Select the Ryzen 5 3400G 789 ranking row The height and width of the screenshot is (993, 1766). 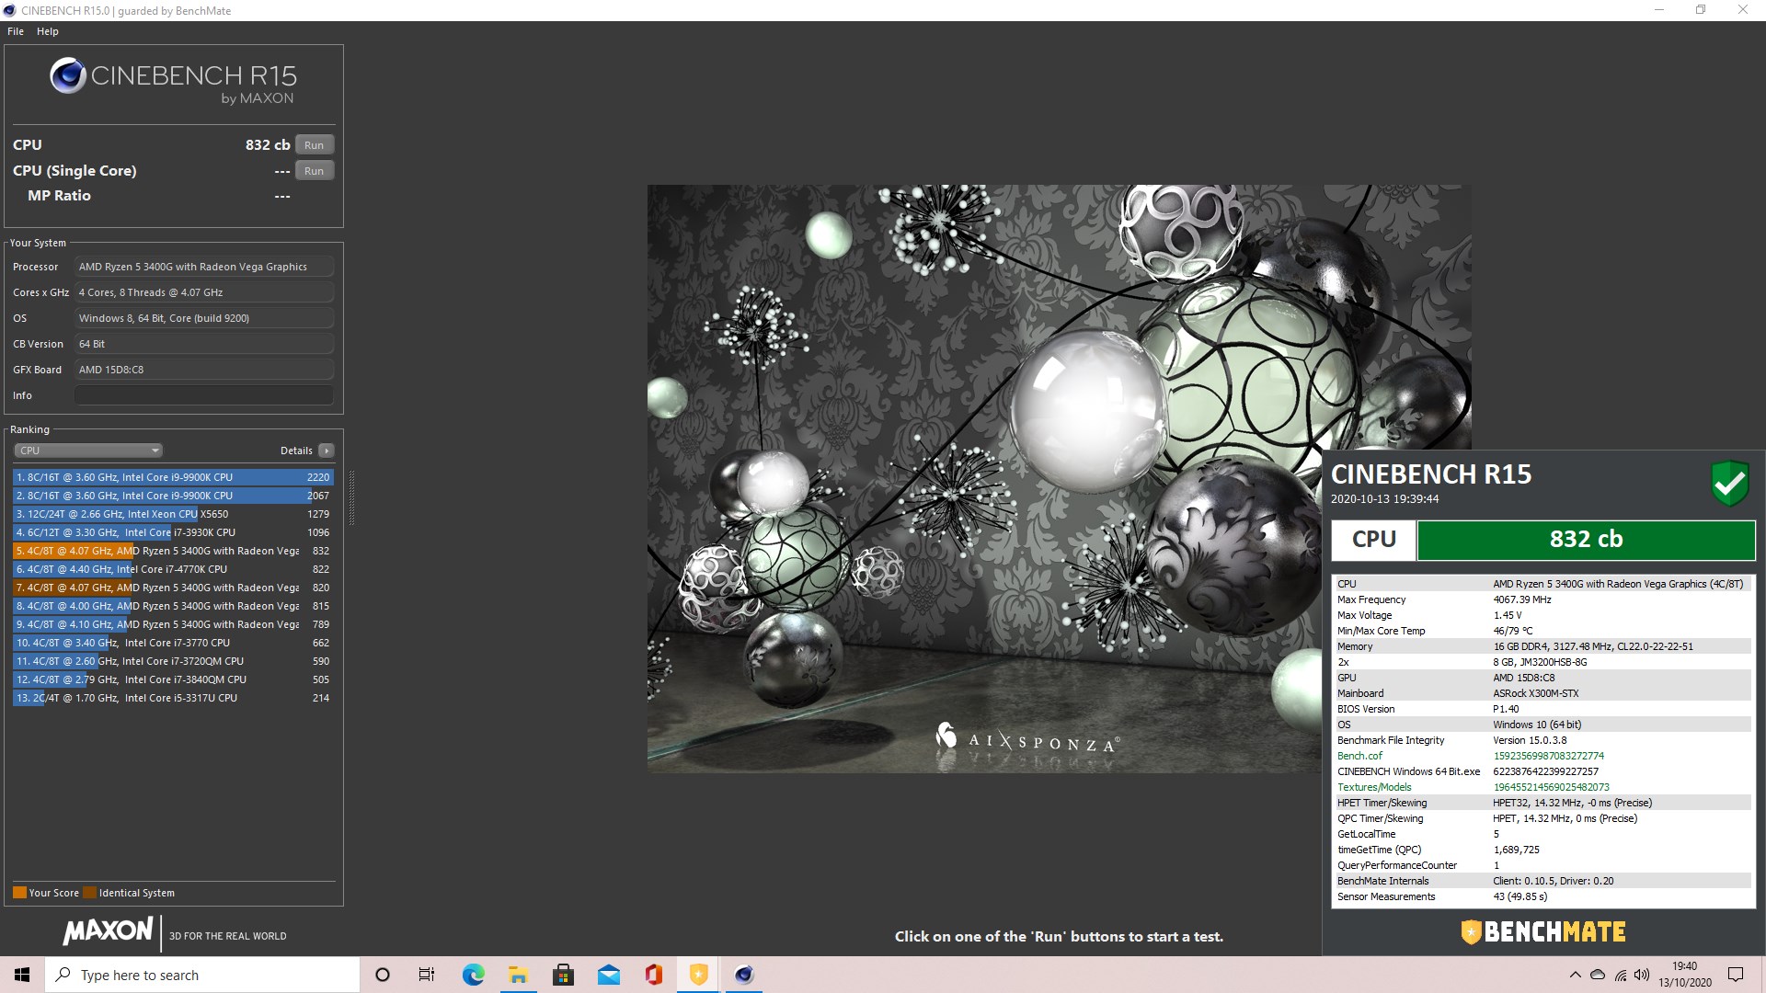(173, 624)
